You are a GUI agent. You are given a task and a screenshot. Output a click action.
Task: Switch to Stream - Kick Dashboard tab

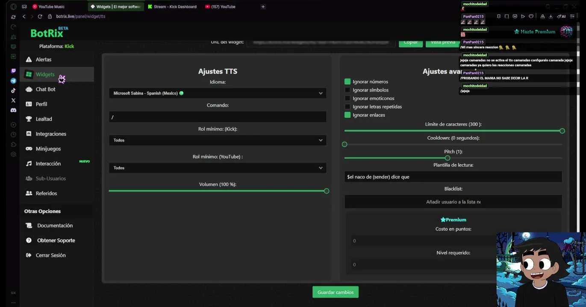pyautogui.click(x=172, y=7)
